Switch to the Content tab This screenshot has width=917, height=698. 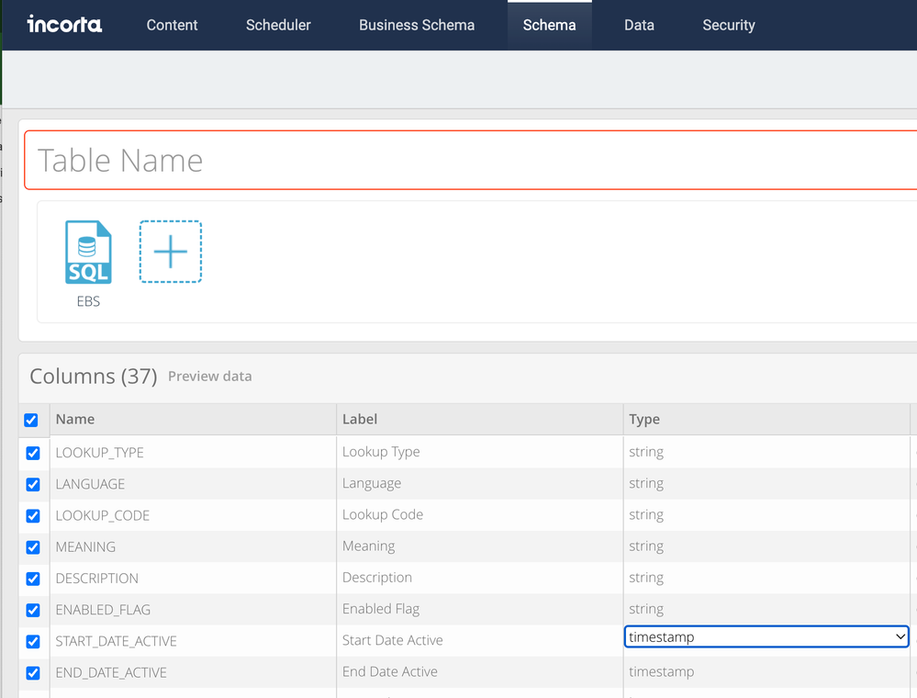tap(172, 25)
